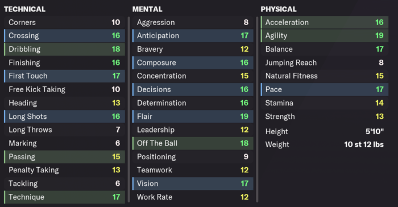Screen dimensions: 398x207
Task: Click the Technique attribute row
Action: (64, 197)
